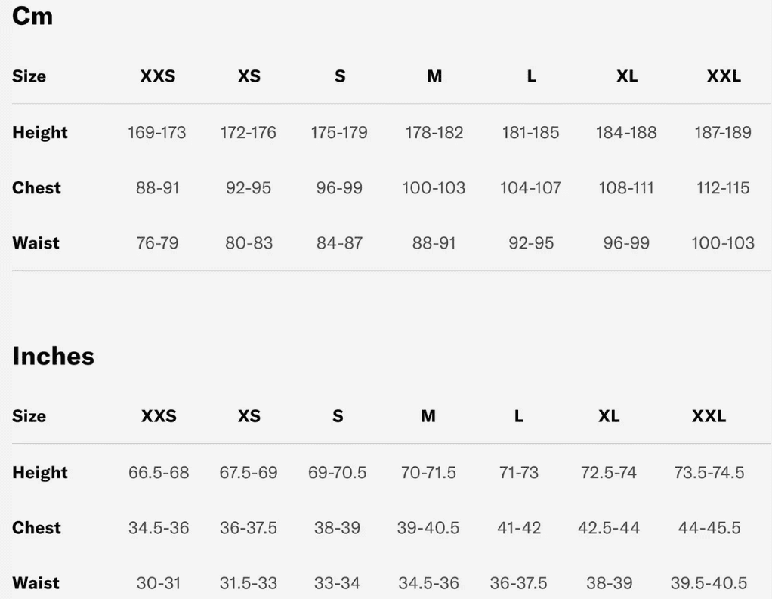
Task: Select the 71-73 height cell in Inches
Action: click(x=519, y=473)
